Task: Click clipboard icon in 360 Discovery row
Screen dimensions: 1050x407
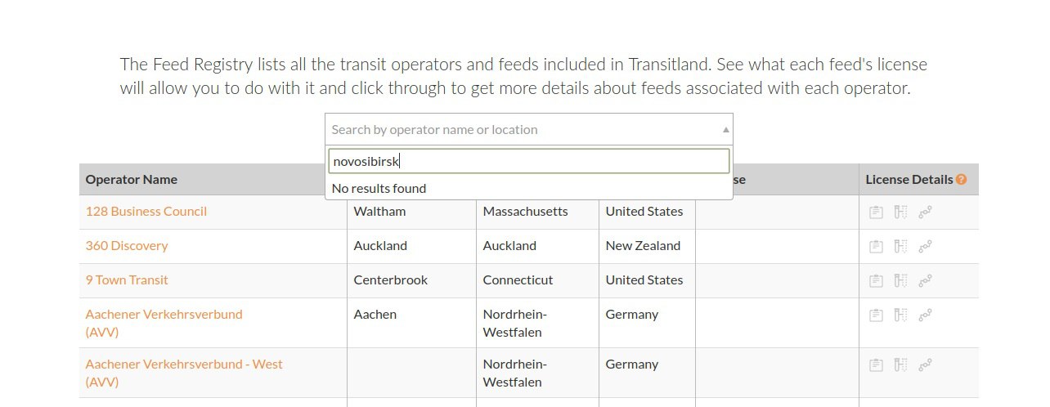Action: [x=876, y=246]
